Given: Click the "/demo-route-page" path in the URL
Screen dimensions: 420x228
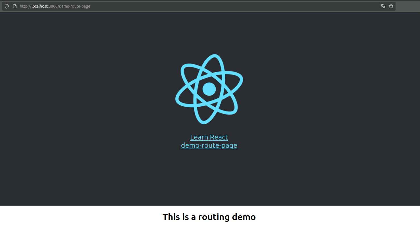Looking at the screenshot, I should click(74, 6).
